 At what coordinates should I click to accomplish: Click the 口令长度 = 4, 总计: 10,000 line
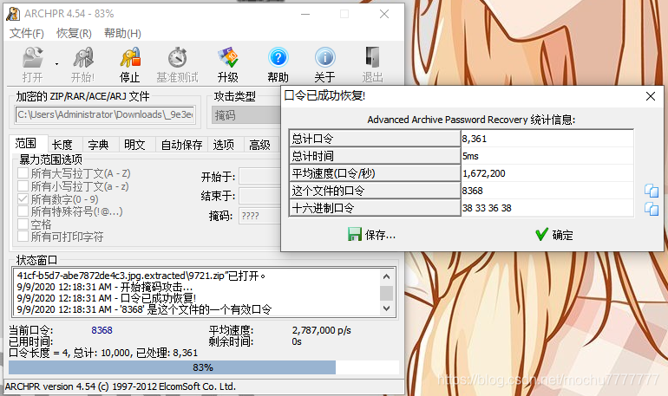(x=103, y=353)
